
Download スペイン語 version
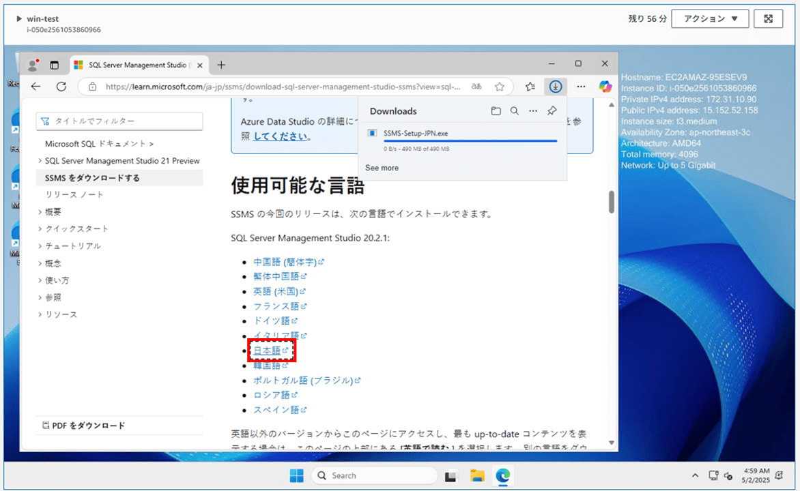coord(280,410)
